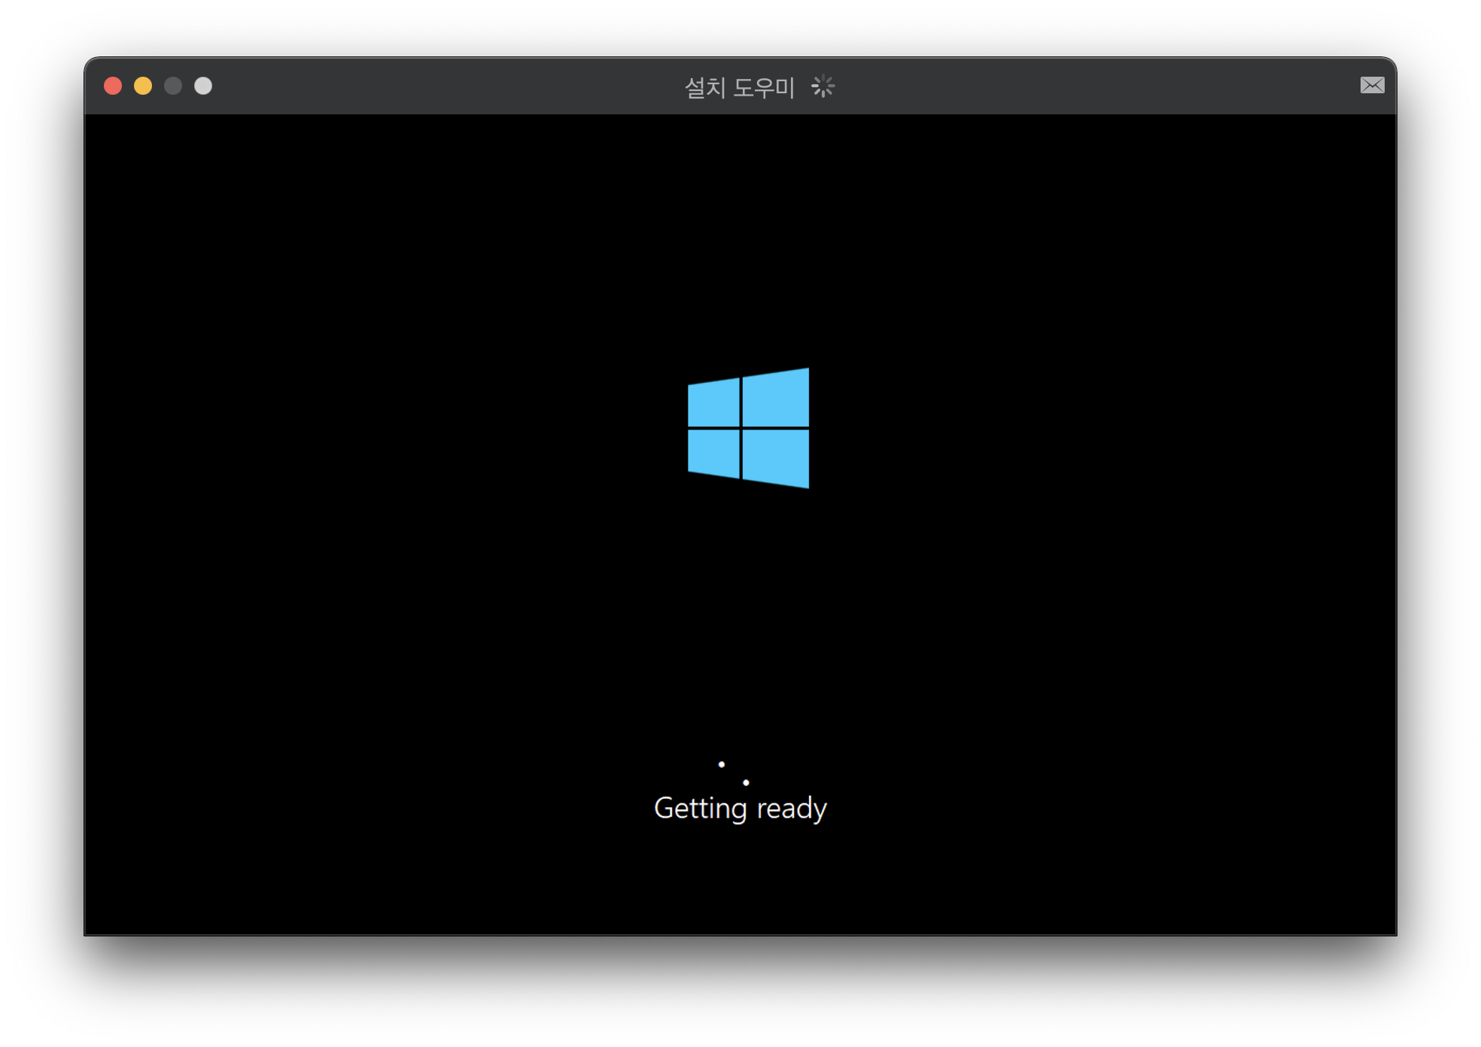Click the bottom-right pane of Windows logo
The image size is (1481, 1047).
click(x=776, y=457)
